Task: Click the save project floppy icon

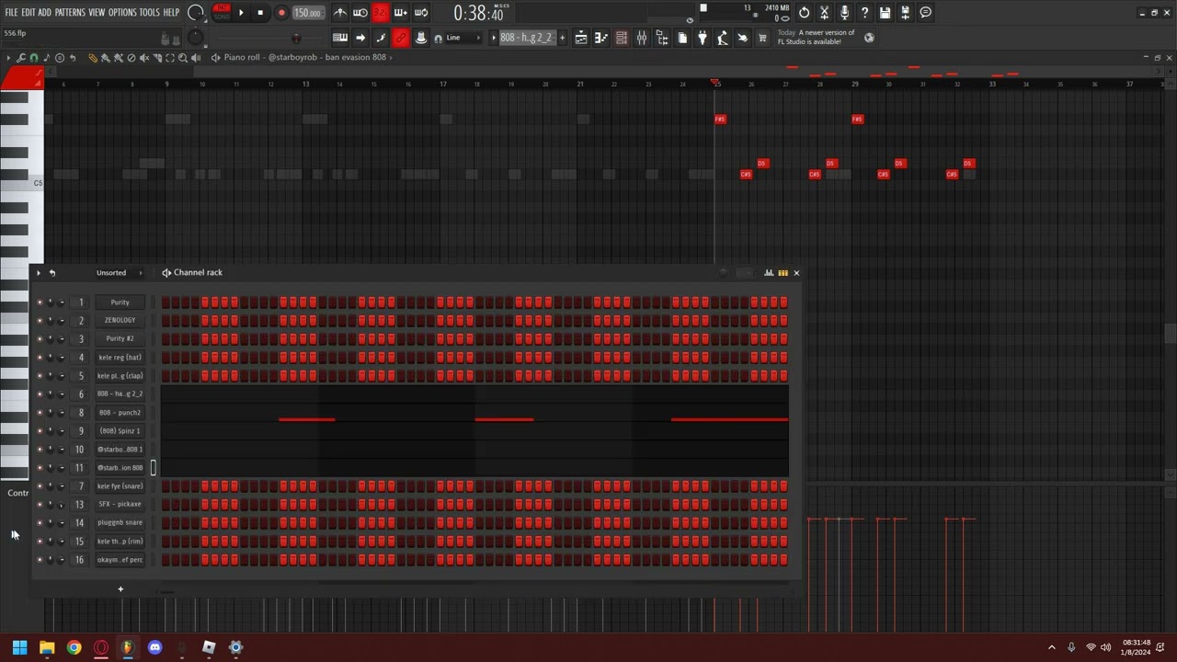Action: (885, 13)
